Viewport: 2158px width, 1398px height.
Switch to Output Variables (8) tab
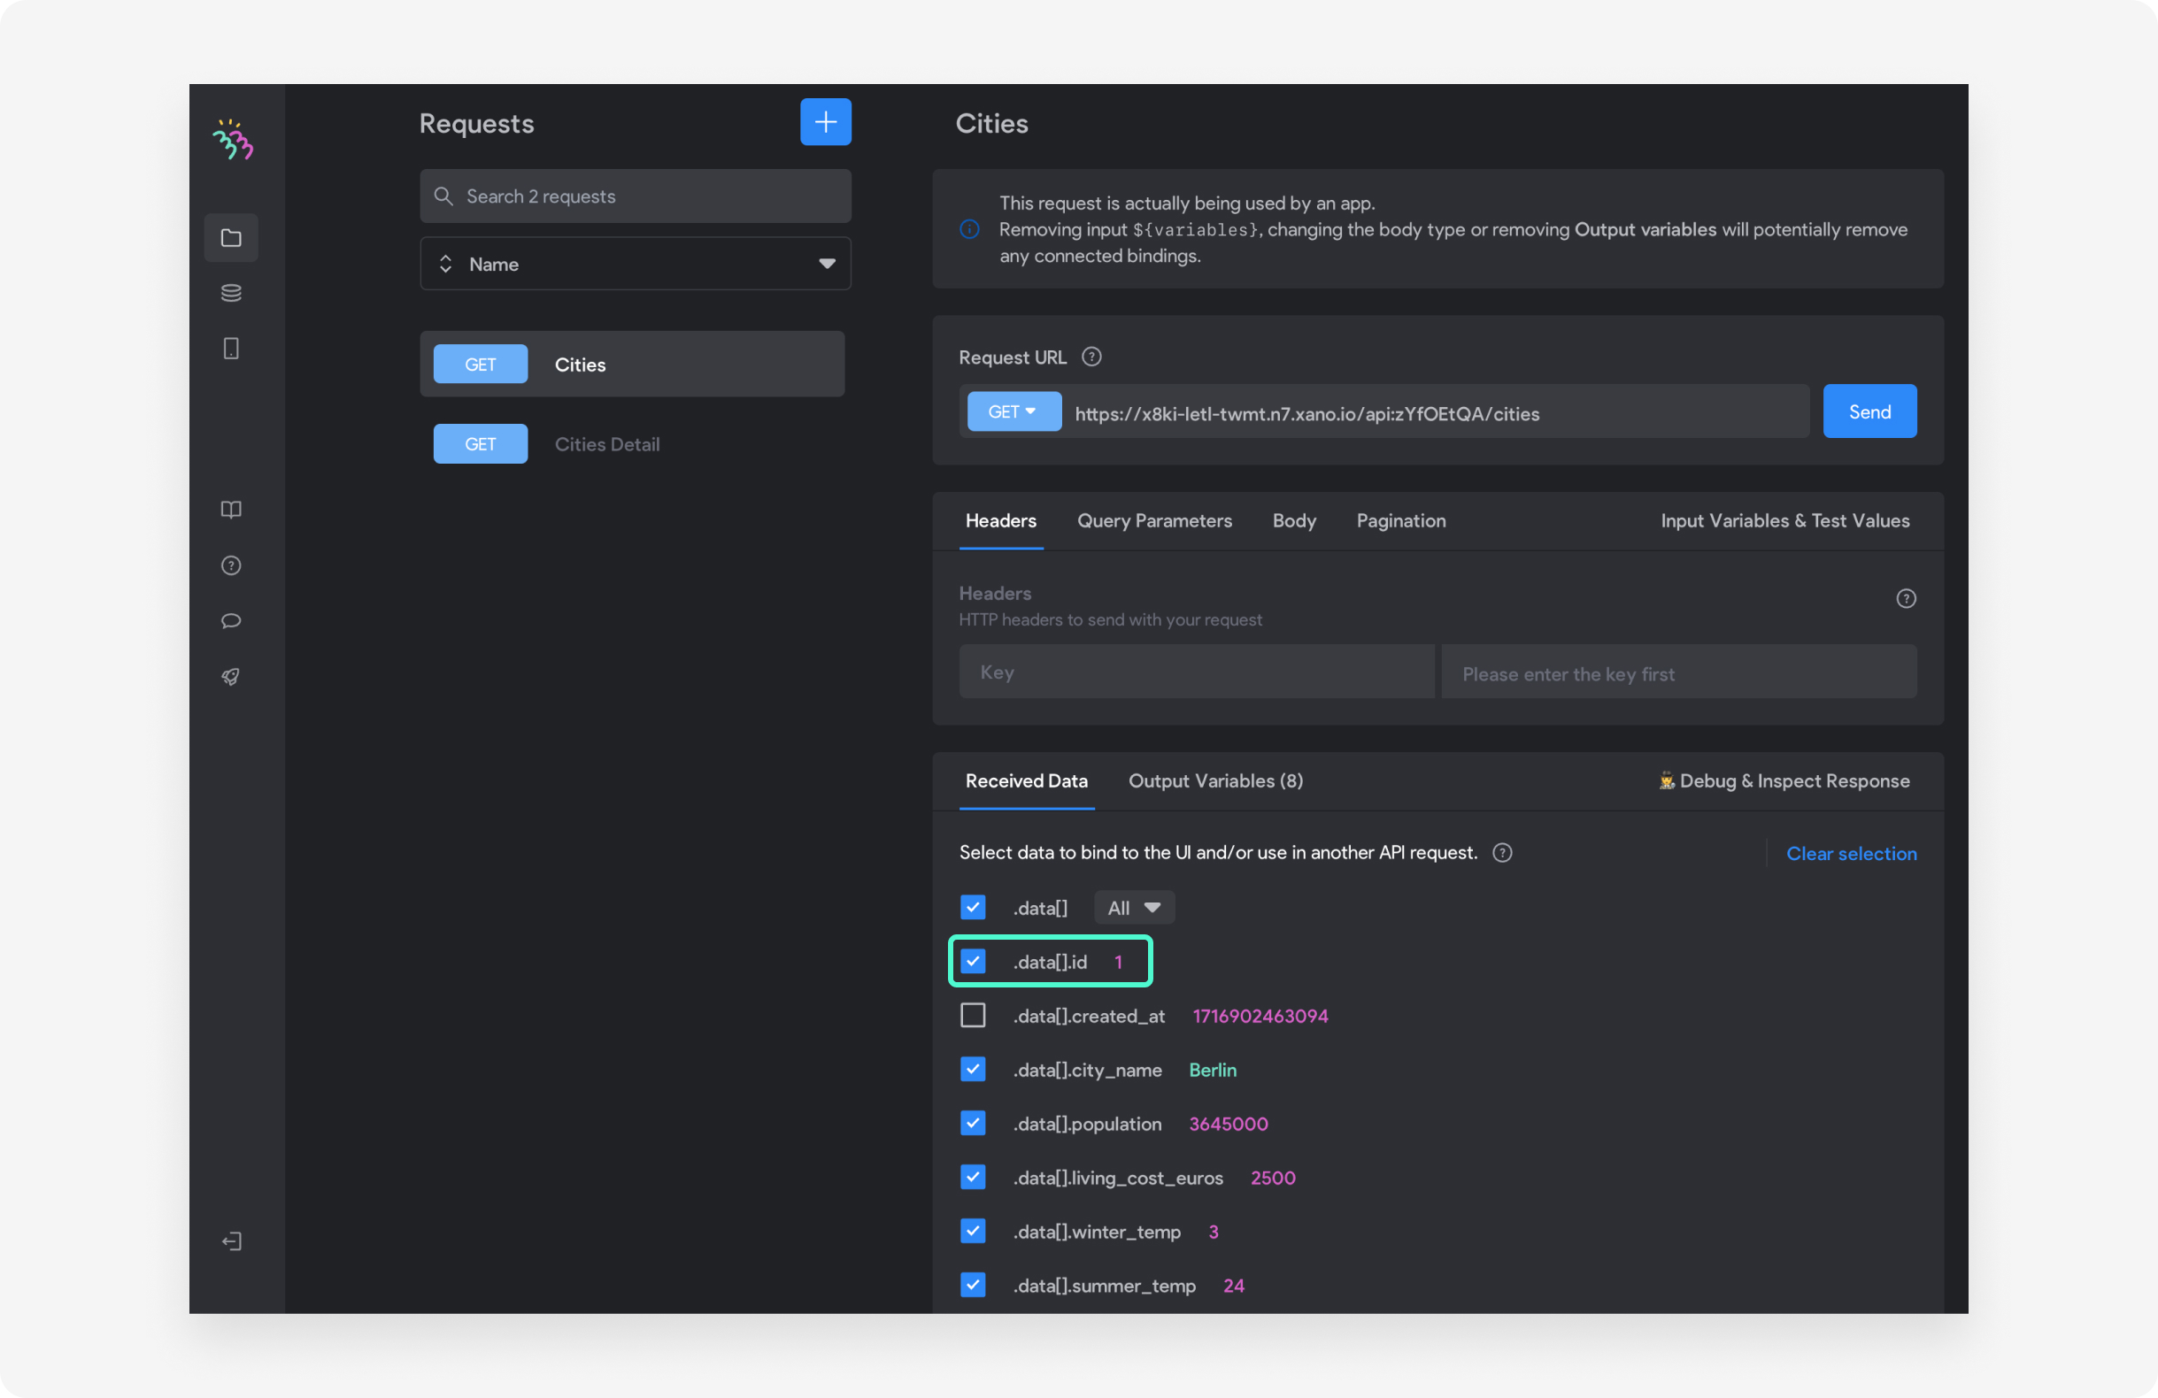tap(1215, 781)
